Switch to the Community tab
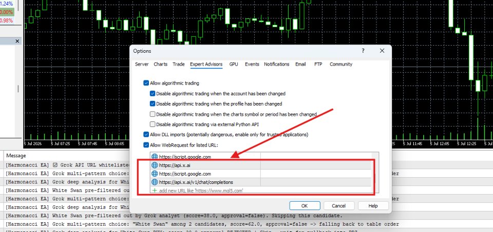The image size is (493, 232). tap(341, 64)
